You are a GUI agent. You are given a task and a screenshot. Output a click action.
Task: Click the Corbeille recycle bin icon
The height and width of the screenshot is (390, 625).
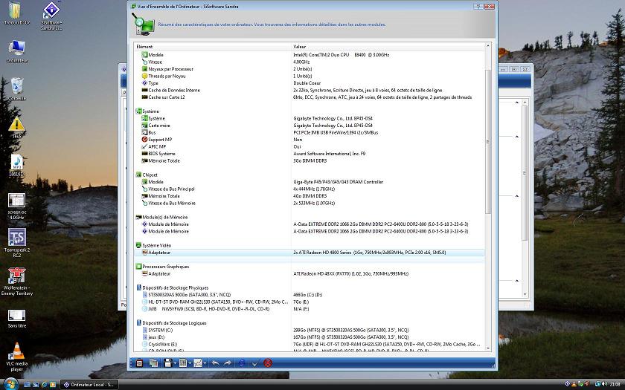(x=16, y=88)
